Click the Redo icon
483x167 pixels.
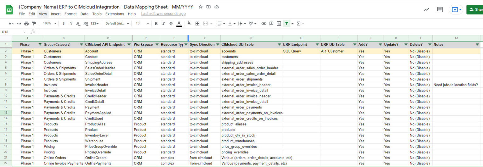pos(19,24)
